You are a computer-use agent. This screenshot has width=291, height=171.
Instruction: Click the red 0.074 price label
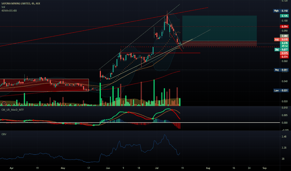pyautogui.click(x=284, y=57)
